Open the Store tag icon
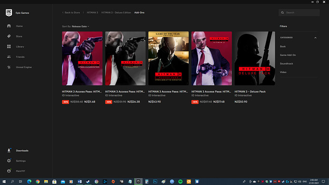Image resolution: width=329 pixels, height=185 pixels. click(x=9, y=36)
